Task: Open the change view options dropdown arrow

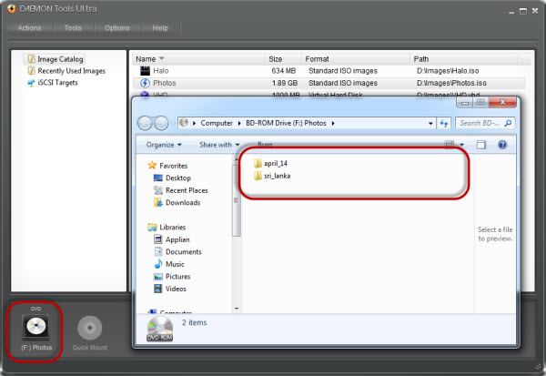Action: coord(461,145)
